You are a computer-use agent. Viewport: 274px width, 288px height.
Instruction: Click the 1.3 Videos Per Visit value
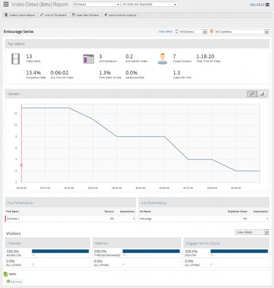177,73
